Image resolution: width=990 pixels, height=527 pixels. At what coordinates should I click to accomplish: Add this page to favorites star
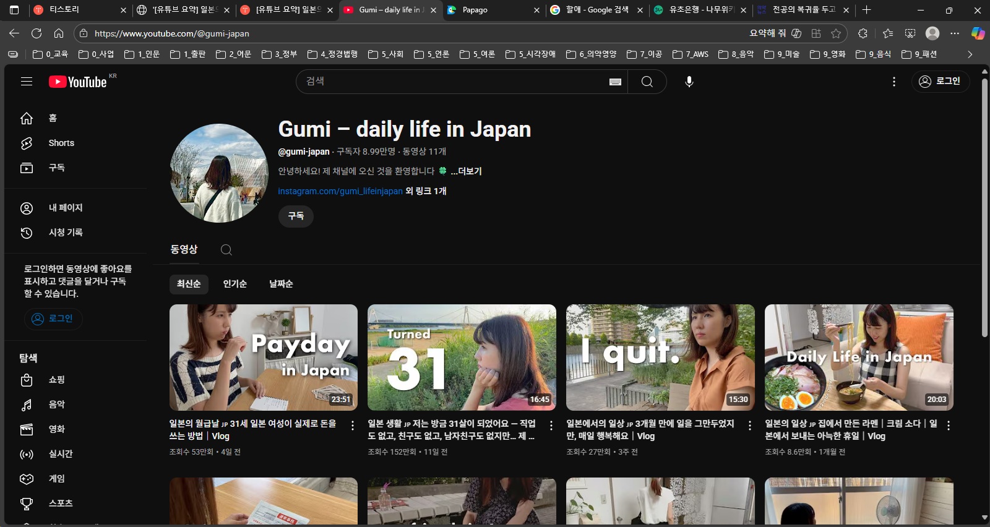[x=837, y=33]
